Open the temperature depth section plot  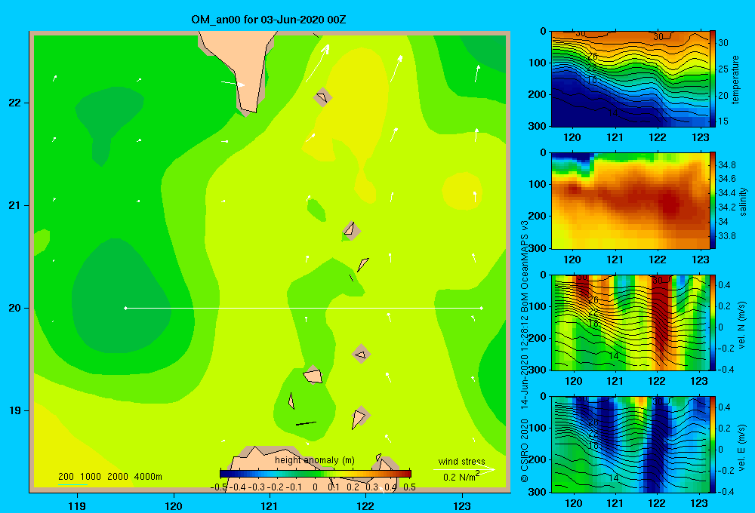tap(630, 79)
